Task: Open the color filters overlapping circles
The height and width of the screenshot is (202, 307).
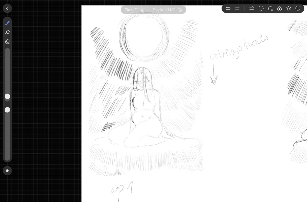Action: point(279,8)
